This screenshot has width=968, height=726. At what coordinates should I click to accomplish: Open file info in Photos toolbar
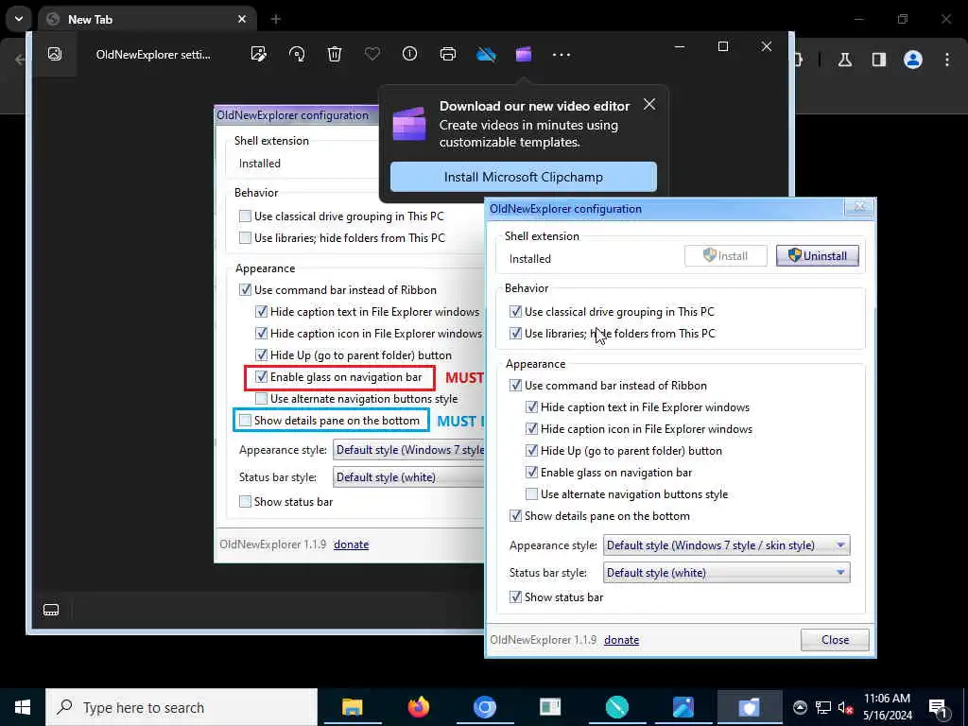[x=410, y=54]
